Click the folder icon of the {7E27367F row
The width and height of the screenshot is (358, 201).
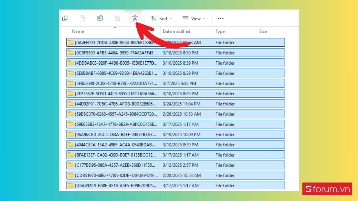[70, 93]
